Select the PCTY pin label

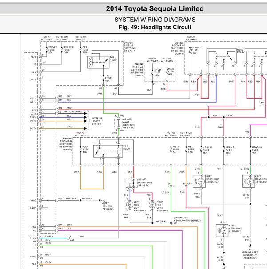(33, 121)
